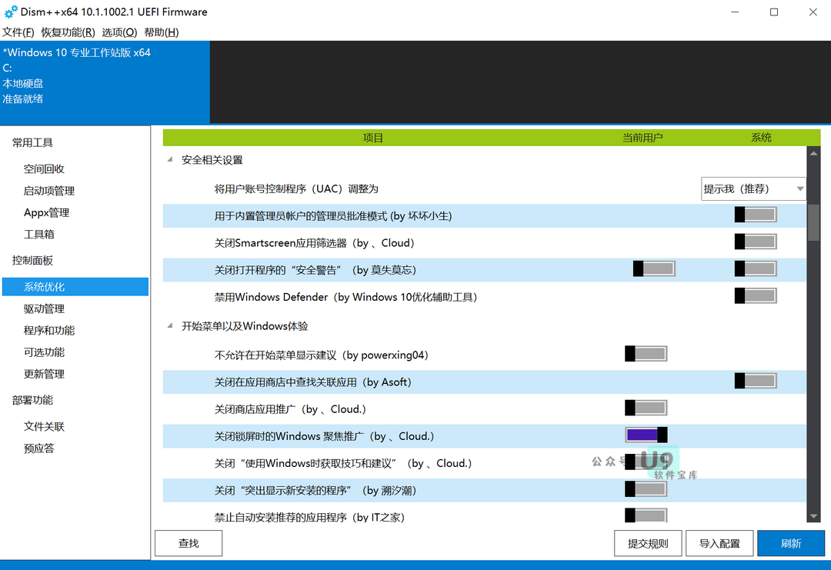Image resolution: width=831 pixels, height=570 pixels.
Task: Click the 提交规则 button
Action: coord(648,543)
